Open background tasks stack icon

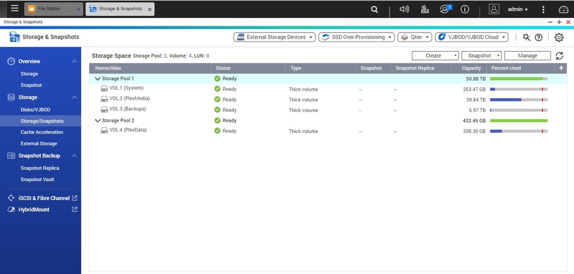(425, 9)
